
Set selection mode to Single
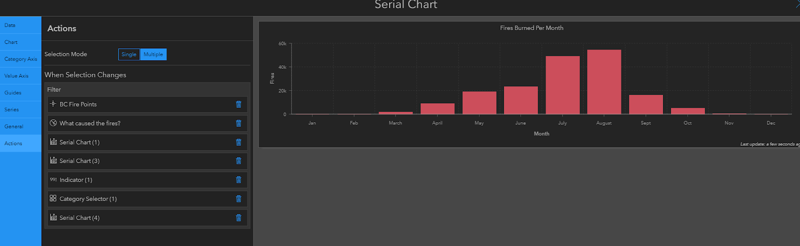click(129, 54)
